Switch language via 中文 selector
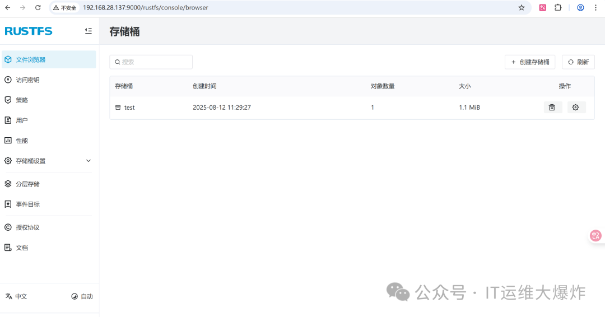Viewport: 605px width, 317px height. [x=16, y=296]
